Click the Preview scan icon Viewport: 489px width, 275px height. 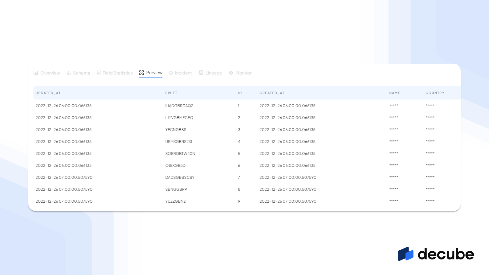tap(142, 73)
